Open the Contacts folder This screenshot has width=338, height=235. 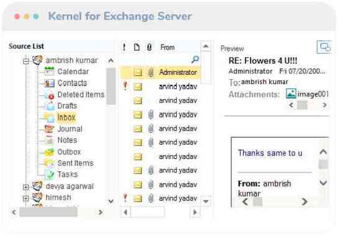tap(72, 83)
